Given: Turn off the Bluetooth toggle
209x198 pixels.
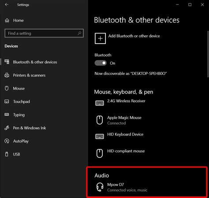Looking at the screenshot, I should 101,63.
